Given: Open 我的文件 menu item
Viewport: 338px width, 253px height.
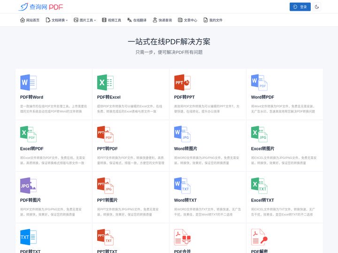Looking at the screenshot, I should click(213, 20).
